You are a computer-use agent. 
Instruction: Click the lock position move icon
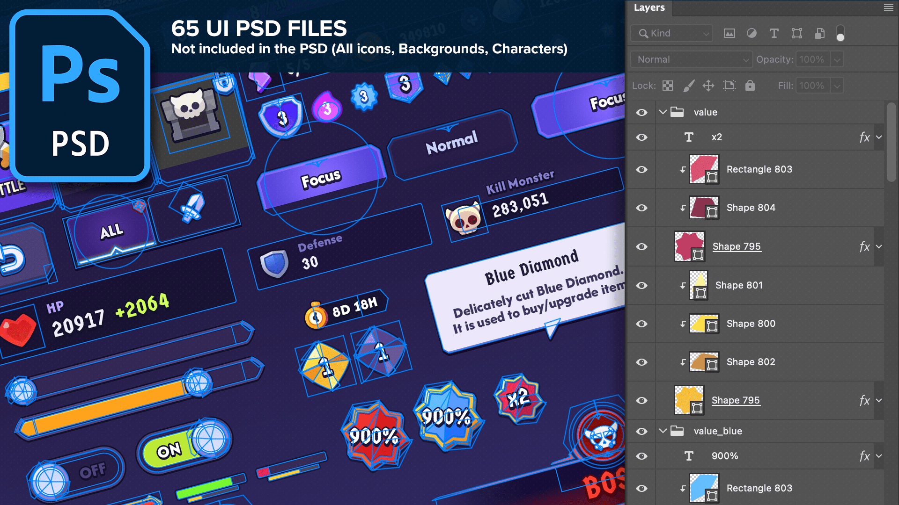708,86
